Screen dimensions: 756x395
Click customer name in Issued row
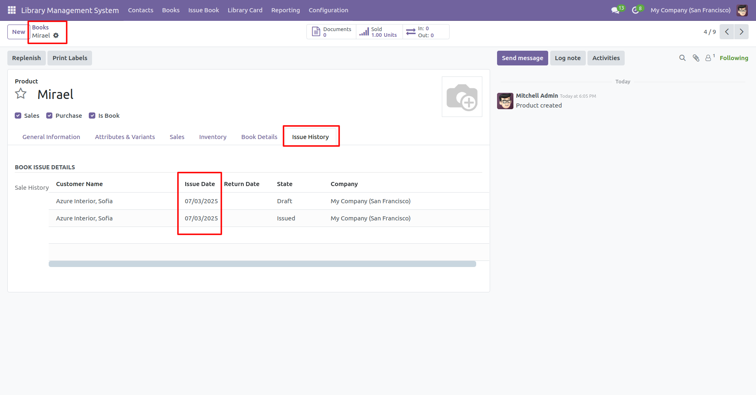pos(84,218)
